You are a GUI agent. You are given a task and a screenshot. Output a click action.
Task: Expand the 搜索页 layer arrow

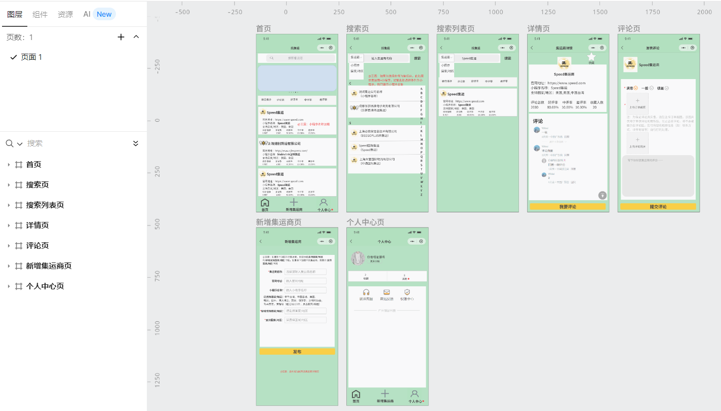9,185
